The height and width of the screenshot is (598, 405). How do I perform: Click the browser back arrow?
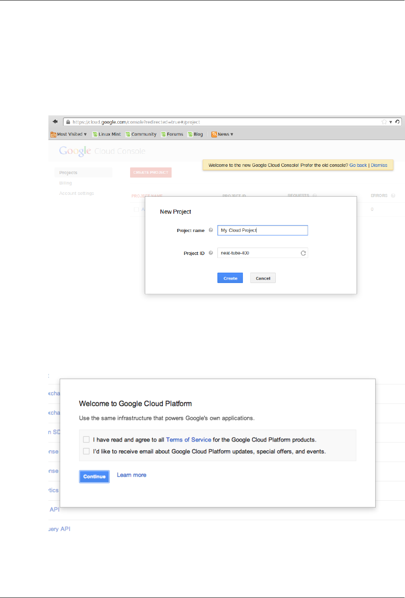point(55,122)
